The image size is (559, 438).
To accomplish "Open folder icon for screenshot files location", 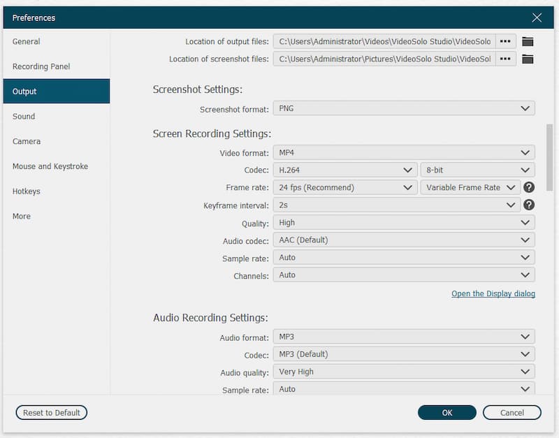I will (528, 59).
